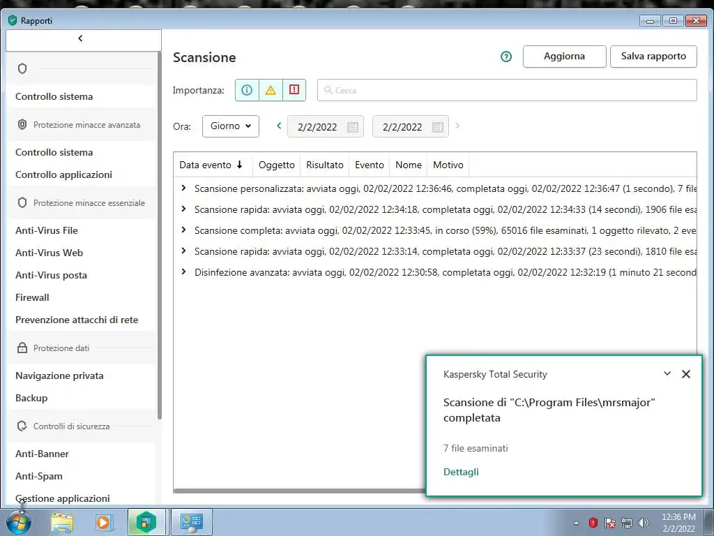Open Controllo sistema under Protezione minacce avanzata
Image resolution: width=714 pixels, height=536 pixels.
[54, 152]
